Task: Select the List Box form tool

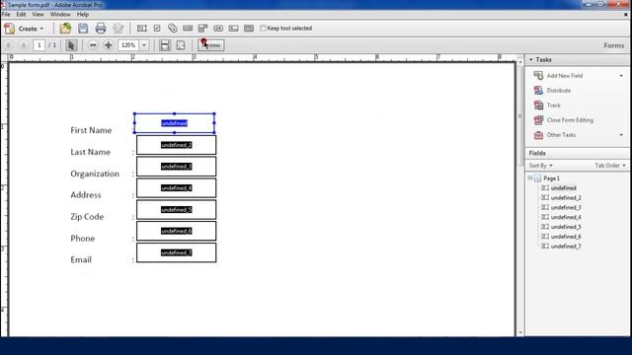Action: coord(188,29)
